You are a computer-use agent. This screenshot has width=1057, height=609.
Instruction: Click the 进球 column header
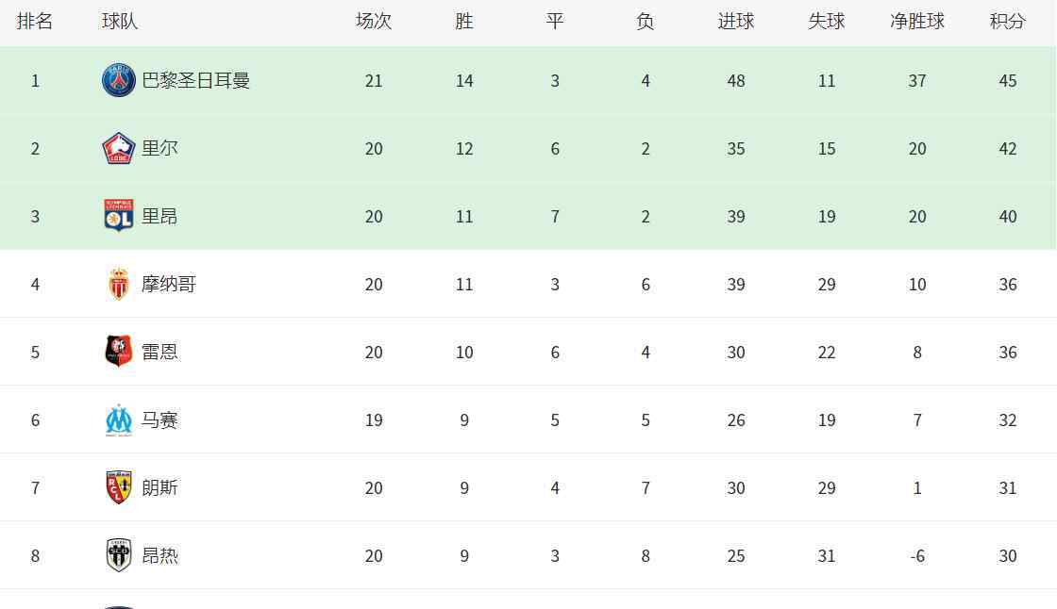(736, 22)
